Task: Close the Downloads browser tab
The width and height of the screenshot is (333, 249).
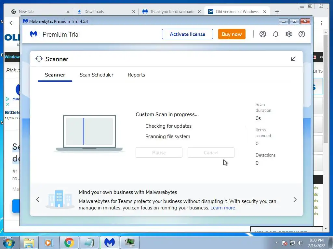Action: [x=134, y=12]
